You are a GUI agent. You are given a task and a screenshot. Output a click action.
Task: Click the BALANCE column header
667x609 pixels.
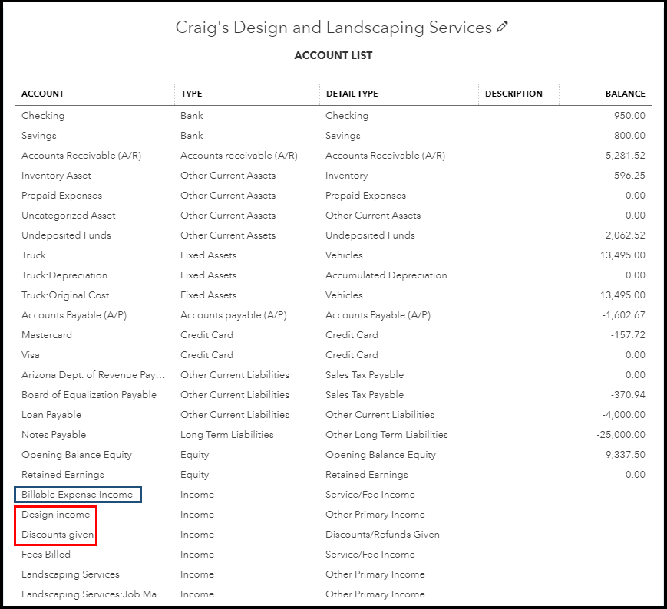pyautogui.click(x=625, y=94)
